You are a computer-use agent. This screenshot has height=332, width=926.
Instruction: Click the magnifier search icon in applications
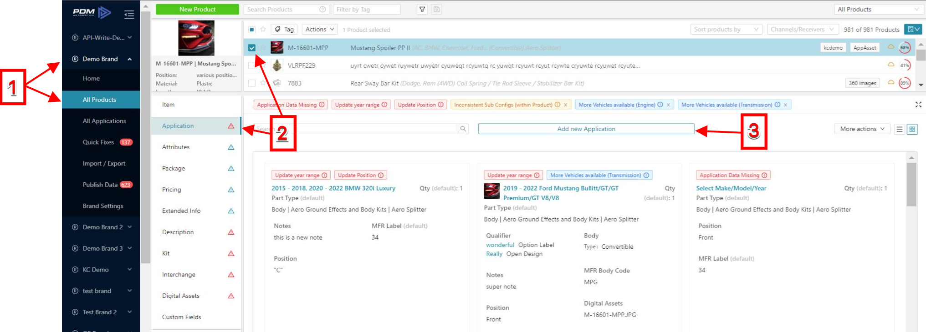(463, 129)
